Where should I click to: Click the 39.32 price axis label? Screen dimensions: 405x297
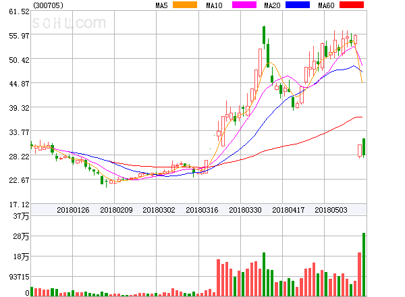pos(19,108)
